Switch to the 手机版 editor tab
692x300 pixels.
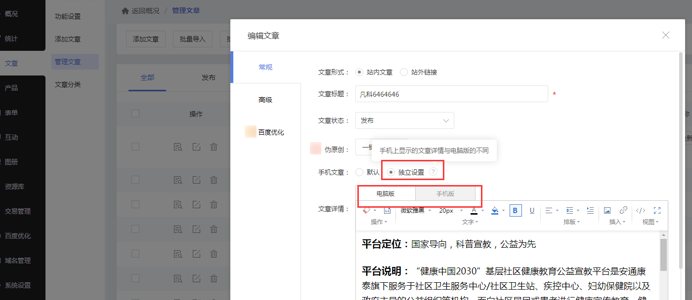(445, 194)
